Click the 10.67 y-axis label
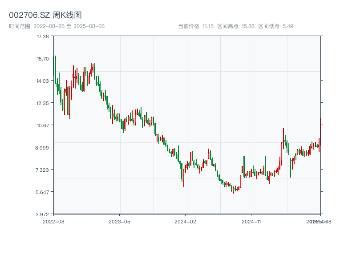 43,125
